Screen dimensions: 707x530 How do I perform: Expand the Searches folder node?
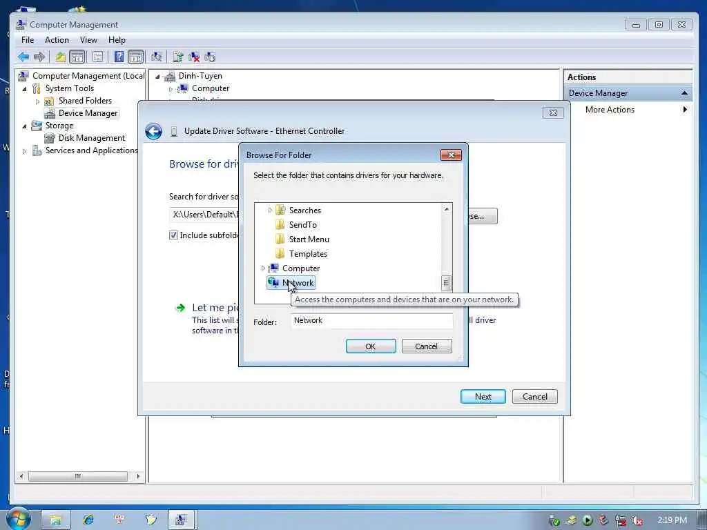pos(270,210)
